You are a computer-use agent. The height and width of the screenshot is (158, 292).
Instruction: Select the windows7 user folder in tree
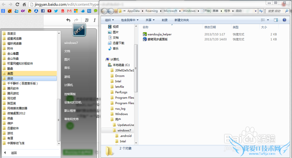pyautogui.click(x=122, y=130)
